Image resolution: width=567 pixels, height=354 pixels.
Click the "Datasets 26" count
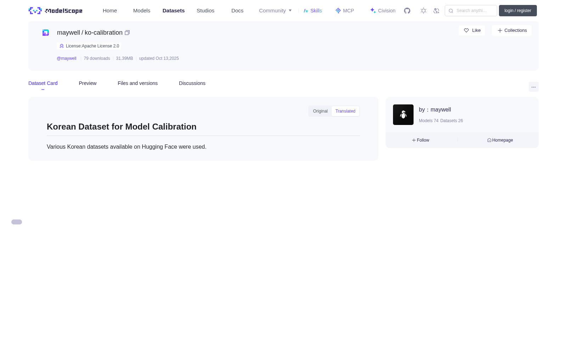pyautogui.click(x=451, y=121)
